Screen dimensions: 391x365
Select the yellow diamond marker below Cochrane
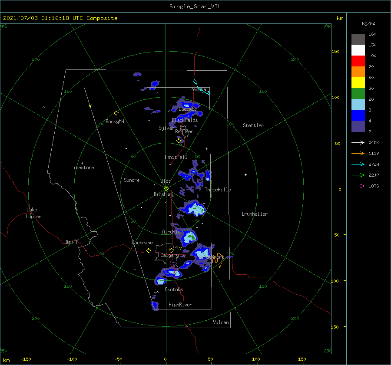click(149, 251)
